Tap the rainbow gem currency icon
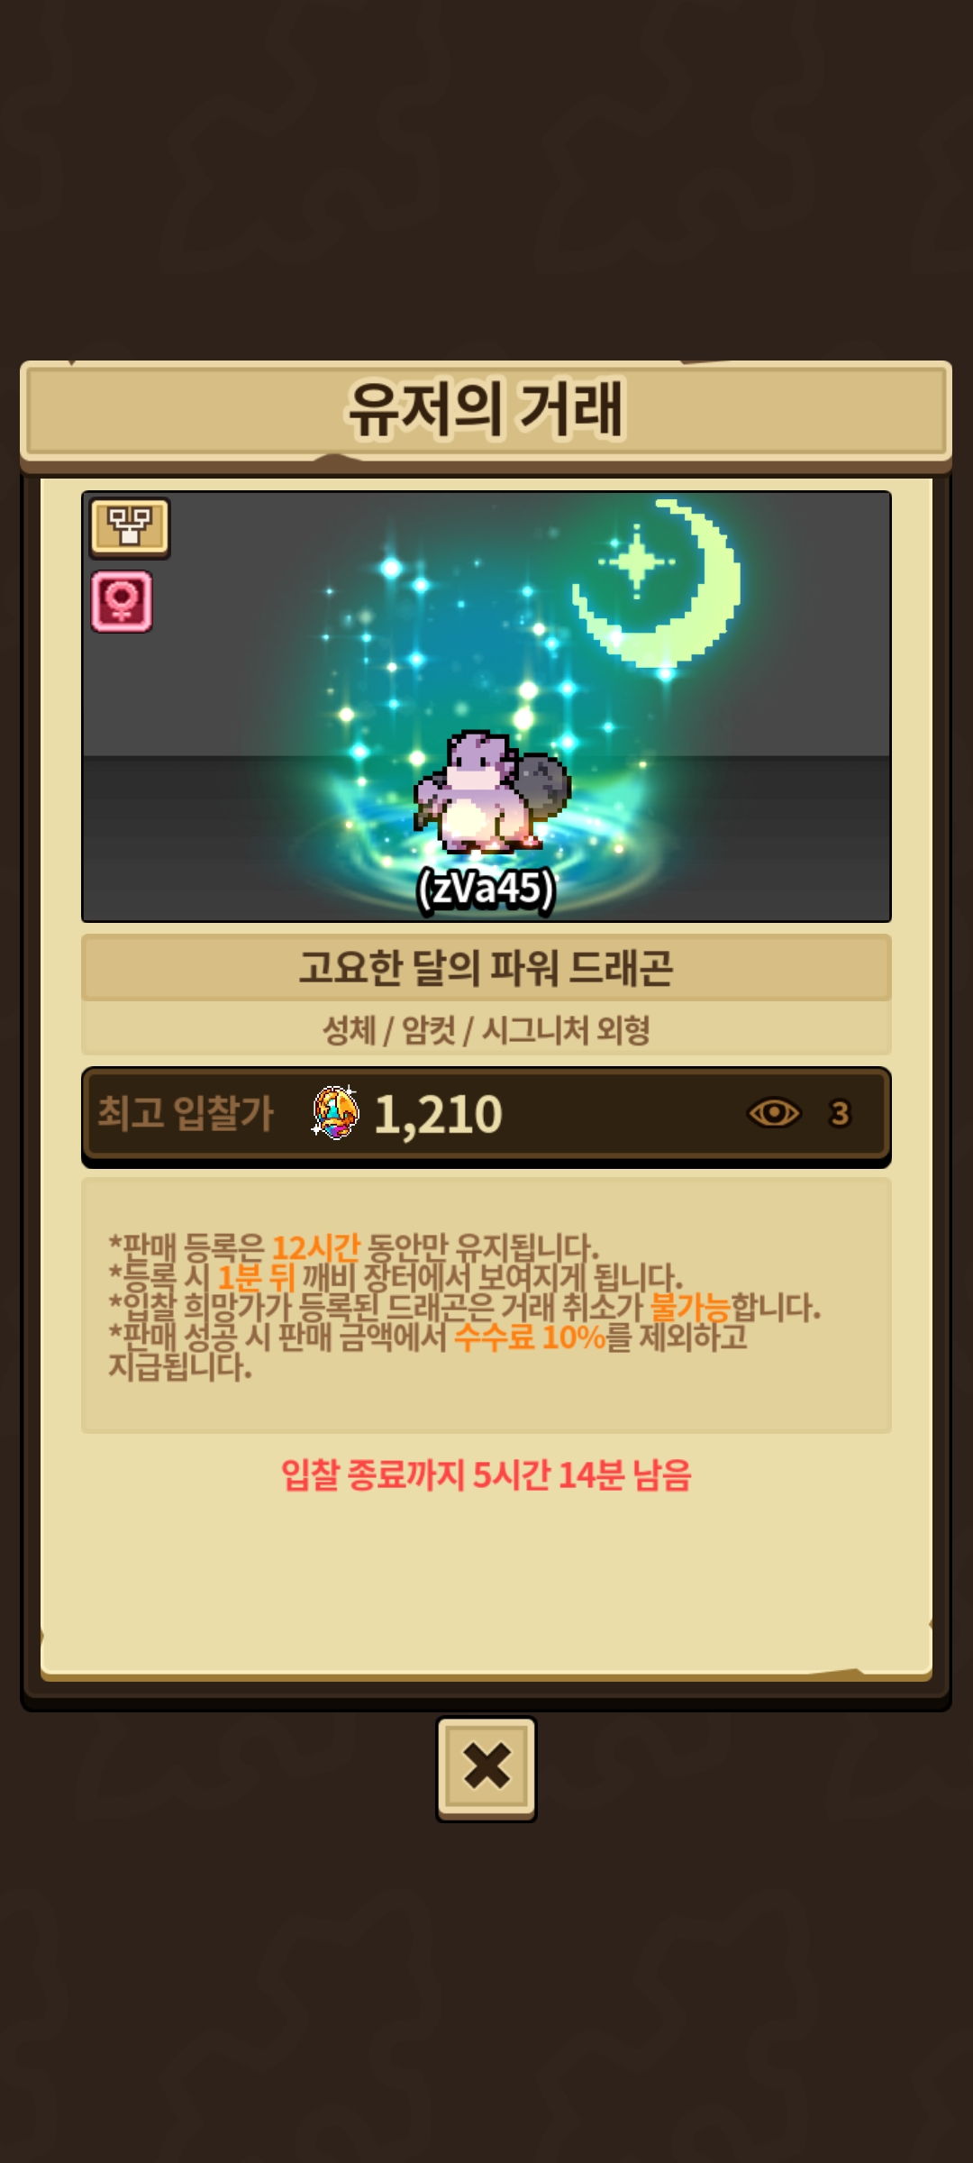 pyautogui.click(x=335, y=1112)
